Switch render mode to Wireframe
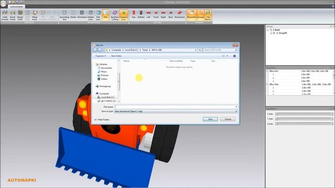Viewport: 335px width, 188px height. [82, 15]
